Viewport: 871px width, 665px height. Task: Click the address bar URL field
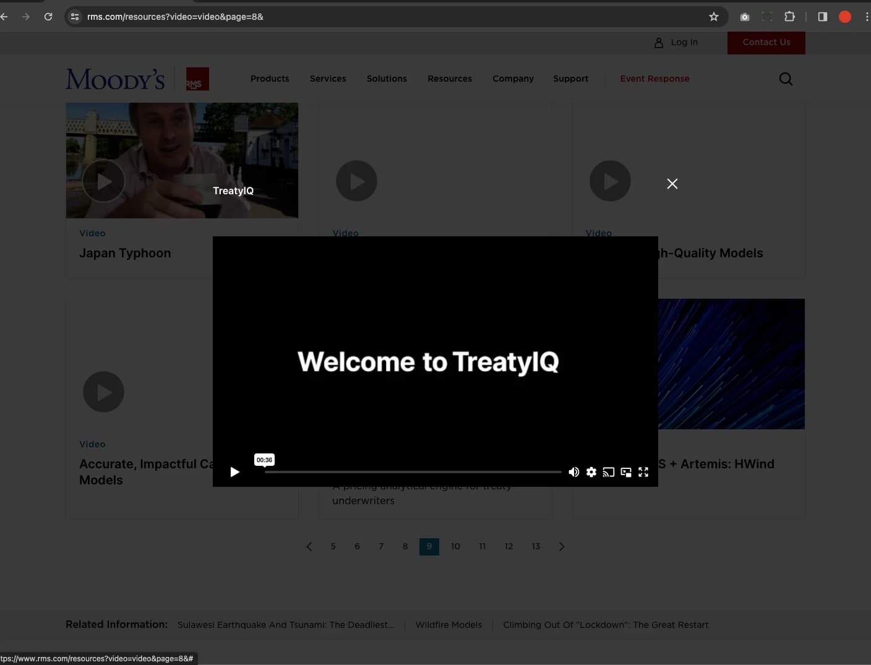point(396,17)
